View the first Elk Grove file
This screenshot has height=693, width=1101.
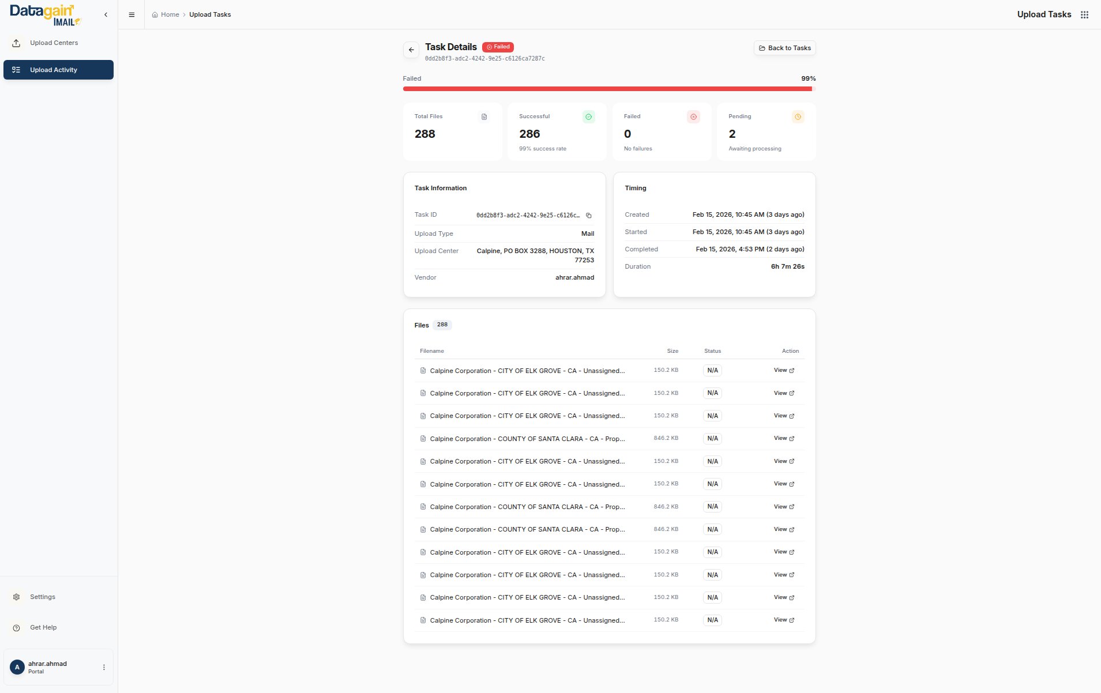pos(783,370)
